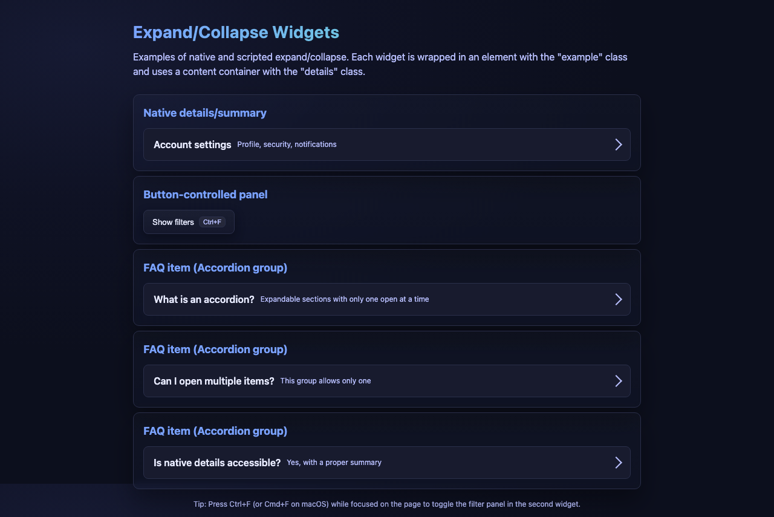Image resolution: width=774 pixels, height=517 pixels.
Task: Expand the Account settings details widget
Action: point(192,145)
